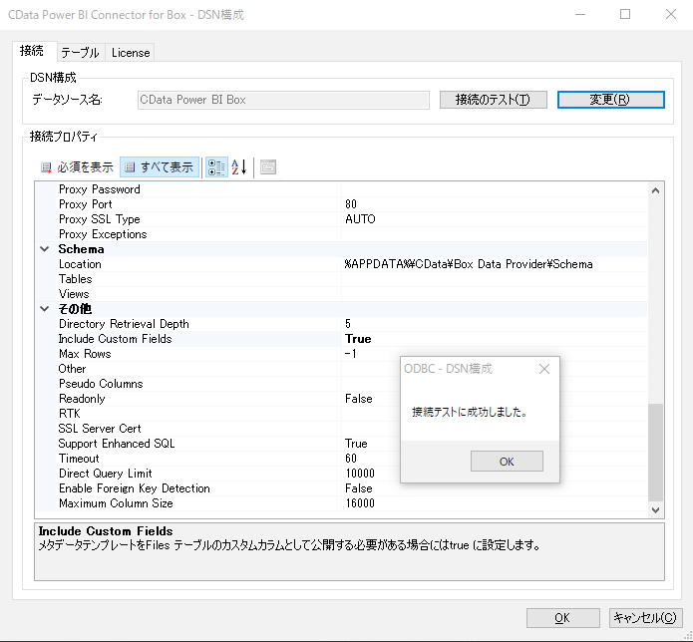Select the Other property row
This screenshot has width=693, height=642.
pos(341,369)
